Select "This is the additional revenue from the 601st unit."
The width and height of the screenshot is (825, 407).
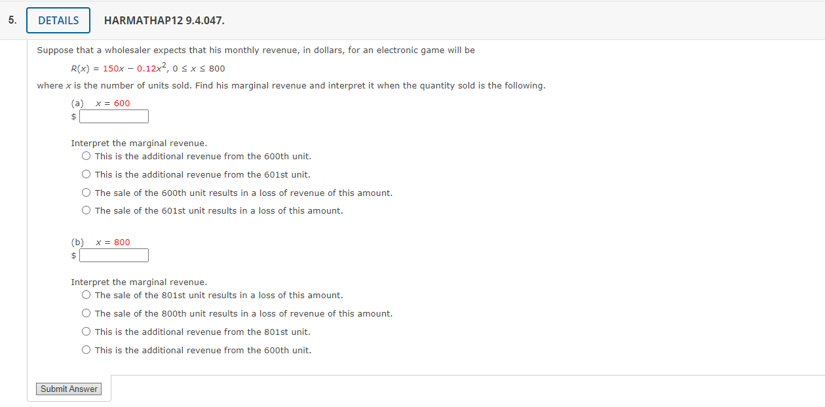tap(86, 174)
